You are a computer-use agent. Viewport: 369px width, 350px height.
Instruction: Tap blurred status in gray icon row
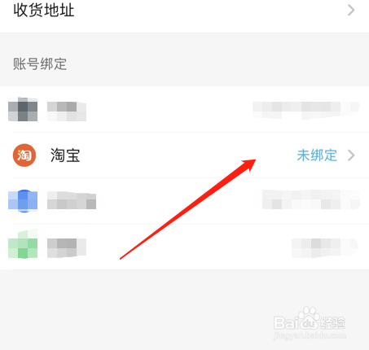(x=306, y=110)
